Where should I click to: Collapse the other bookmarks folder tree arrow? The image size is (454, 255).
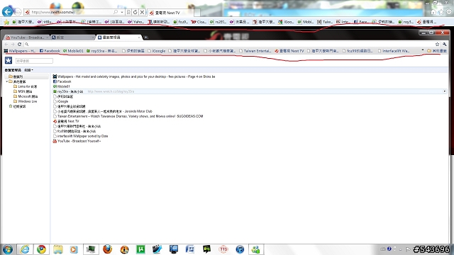(x=6, y=81)
